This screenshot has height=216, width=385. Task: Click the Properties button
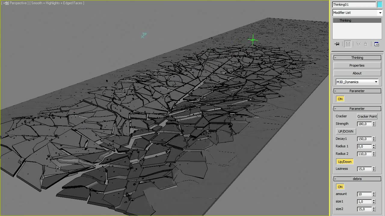pyautogui.click(x=357, y=65)
